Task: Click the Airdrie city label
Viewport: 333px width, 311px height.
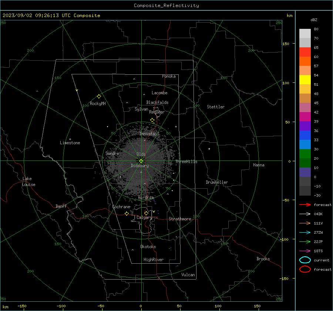Action: [x=146, y=197]
